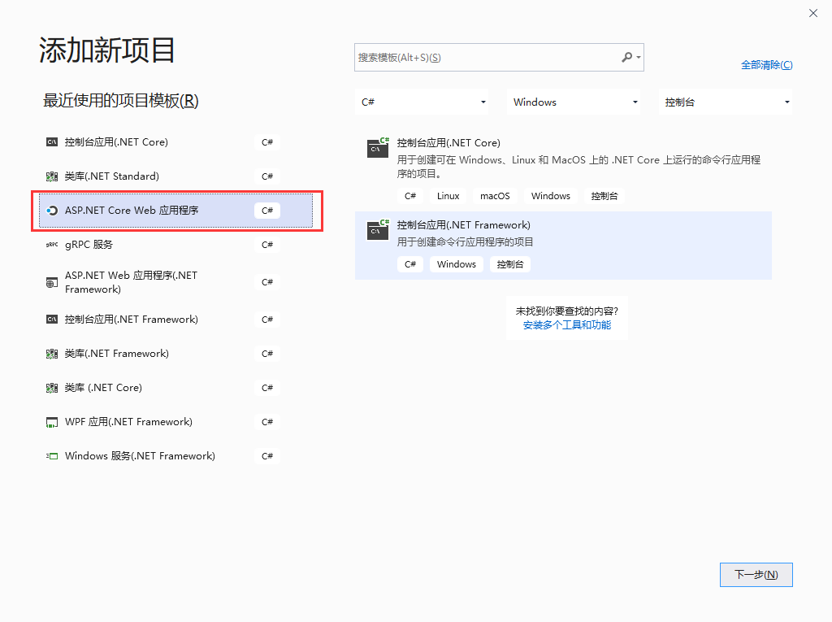Click 类库 (.NET Core) library icon

pyautogui.click(x=51, y=388)
